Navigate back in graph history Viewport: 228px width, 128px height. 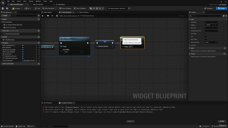point(48,16)
